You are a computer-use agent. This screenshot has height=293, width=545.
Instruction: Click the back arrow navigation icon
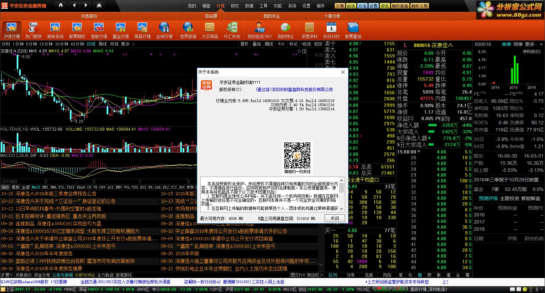74,5
